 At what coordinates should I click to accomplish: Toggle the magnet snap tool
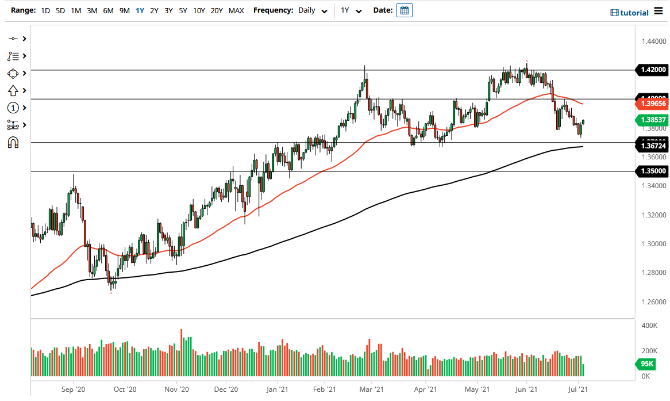coord(13,143)
